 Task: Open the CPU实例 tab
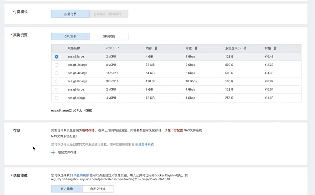coord(70,36)
